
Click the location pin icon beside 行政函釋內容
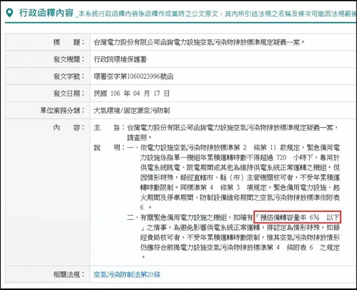click(9, 13)
